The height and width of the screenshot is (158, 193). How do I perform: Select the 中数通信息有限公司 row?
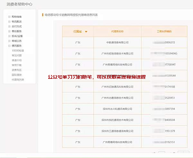pyautogui.click(x=117, y=42)
